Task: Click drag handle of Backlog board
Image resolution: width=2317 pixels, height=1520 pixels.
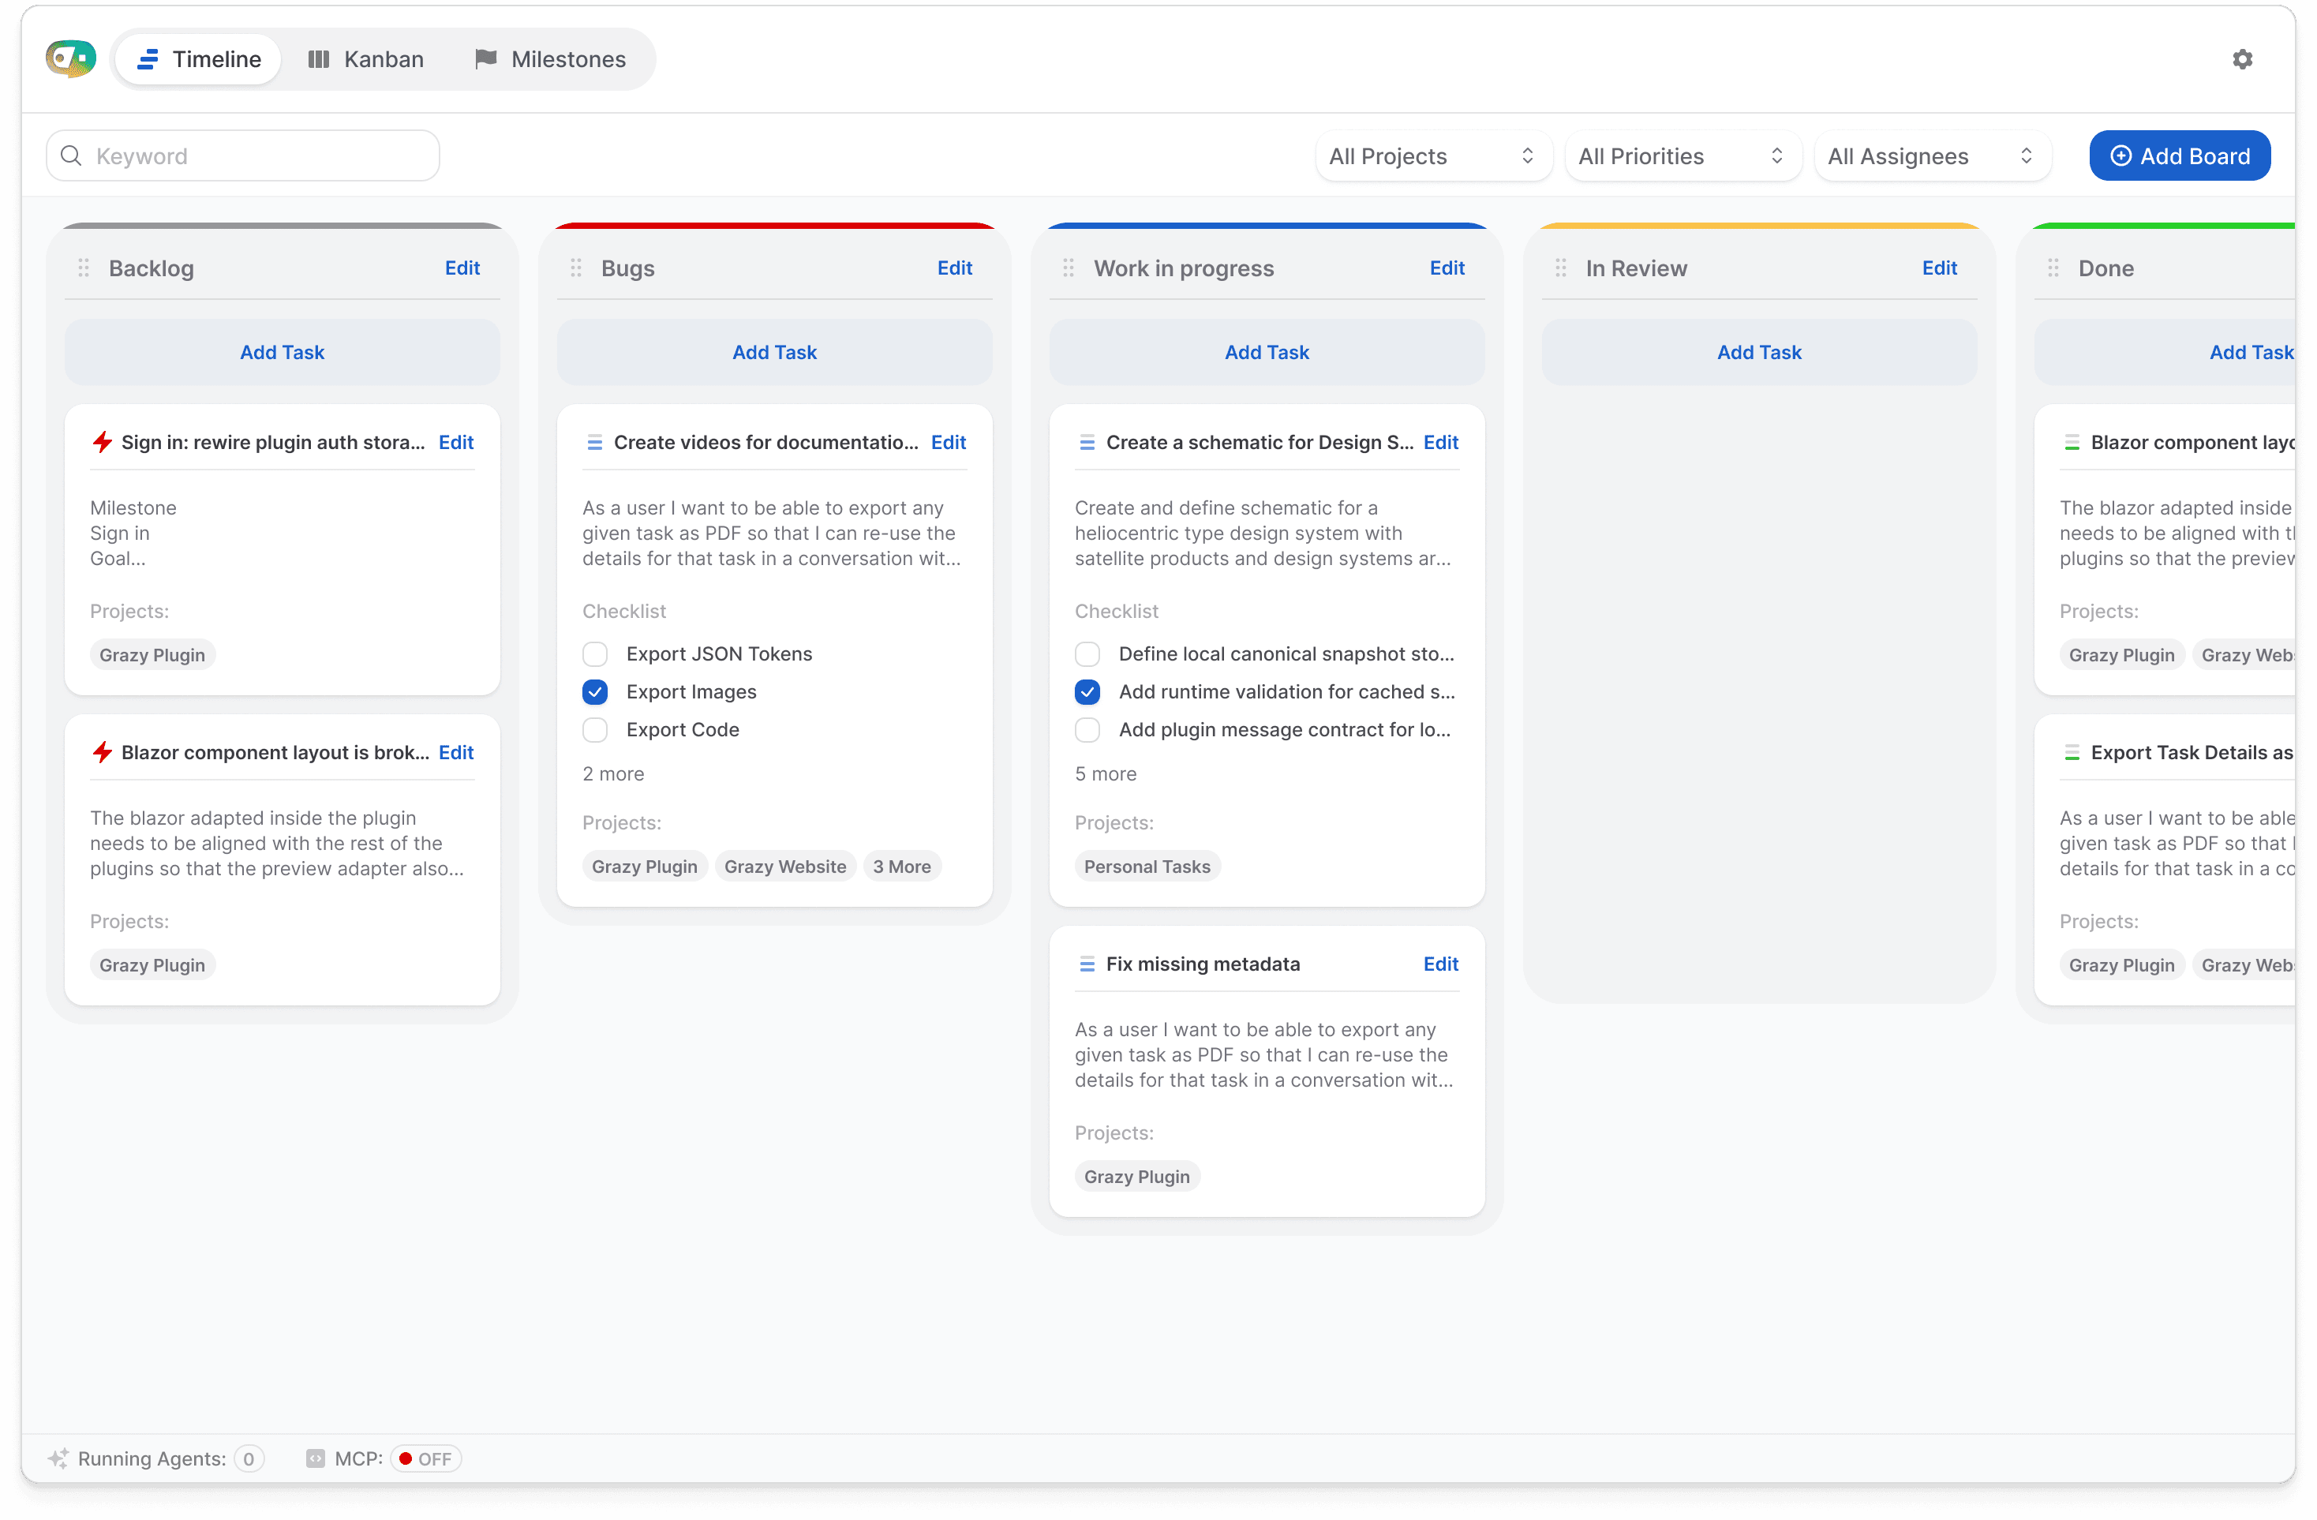Action: 84,268
